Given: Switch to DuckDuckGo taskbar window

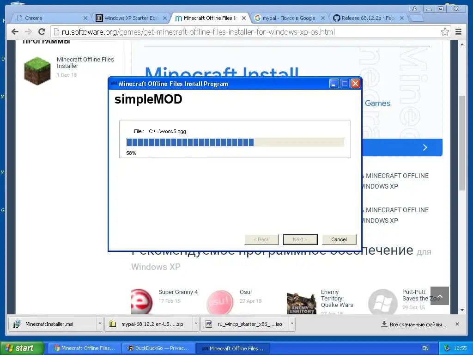Looking at the screenshot, I should tap(159, 349).
